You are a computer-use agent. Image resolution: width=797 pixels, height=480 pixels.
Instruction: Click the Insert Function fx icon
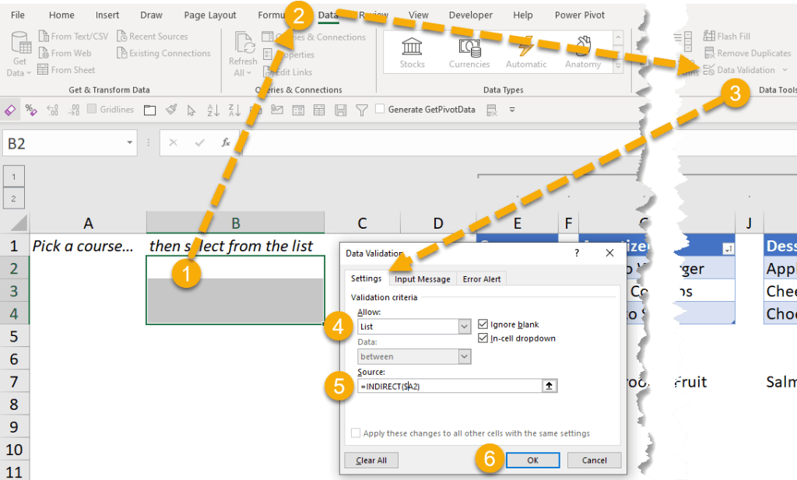(226, 143)
